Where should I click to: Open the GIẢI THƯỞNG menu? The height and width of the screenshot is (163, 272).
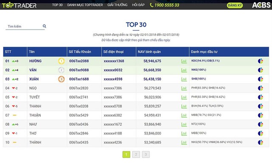117,5
